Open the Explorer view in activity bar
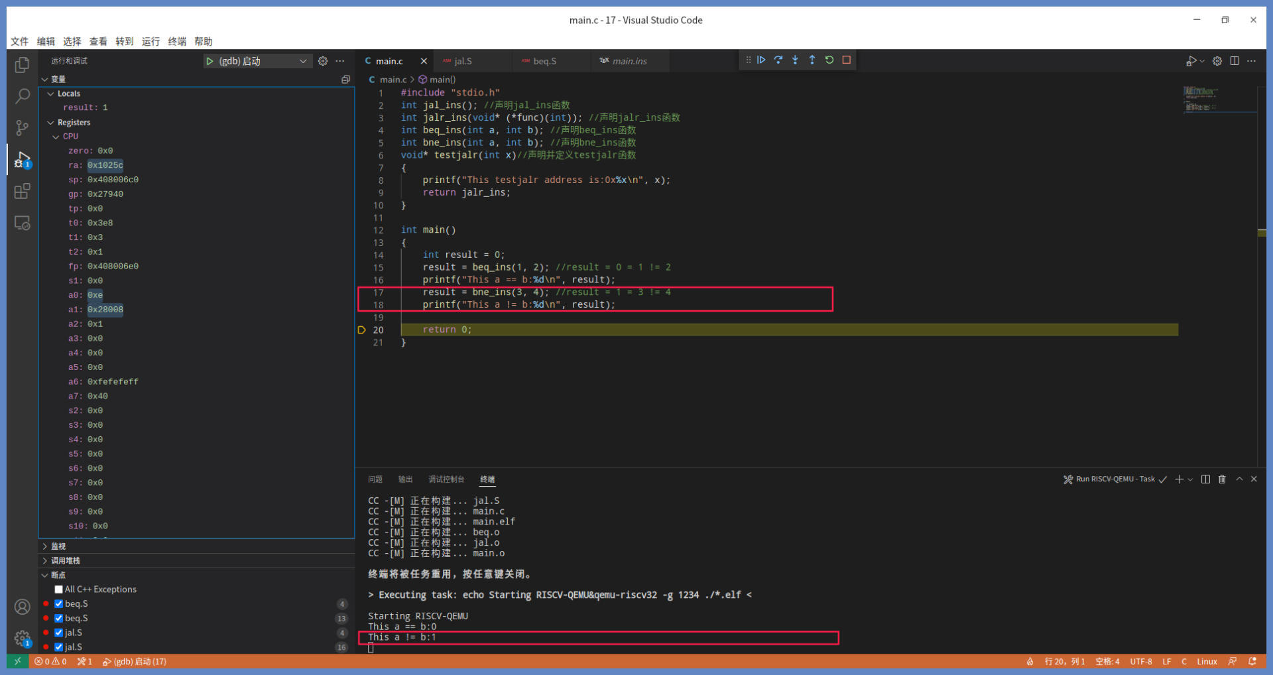Screen dimensions: 1273x675 tap(23, 65)
